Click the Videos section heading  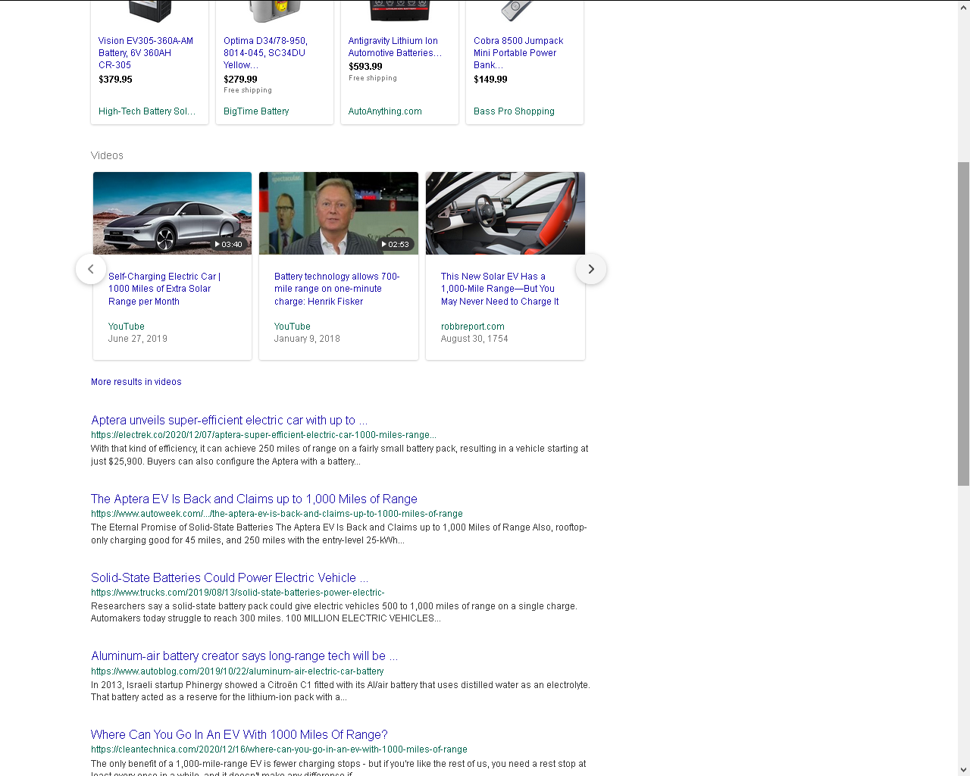pos(107,155)
